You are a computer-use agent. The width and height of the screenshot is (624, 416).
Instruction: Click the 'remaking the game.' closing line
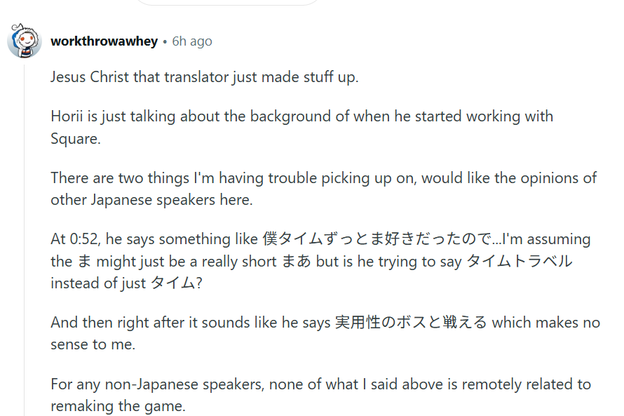pos(118,406)
